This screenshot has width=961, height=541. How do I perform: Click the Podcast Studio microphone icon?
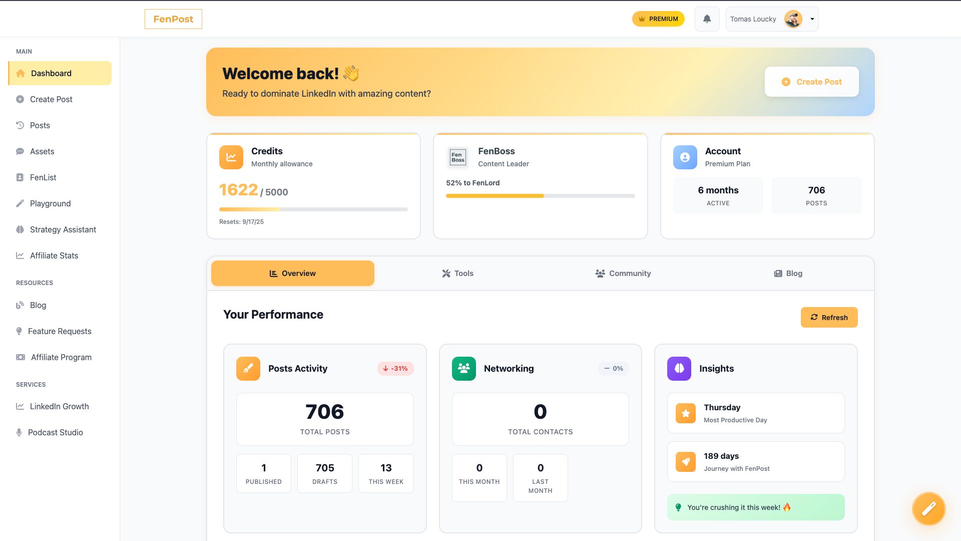(19, 432)
